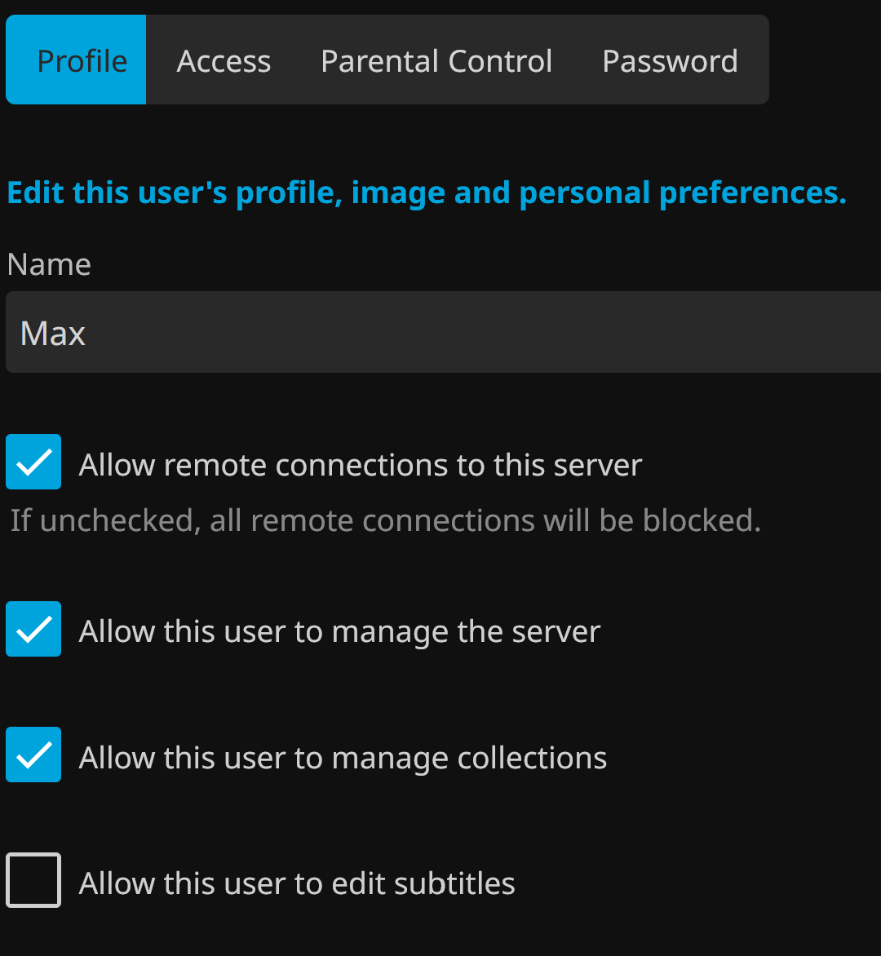Disable the manage the server checkbox
Viewport: 881px width, 956px height.
pyautogui.click(x=33, y=629)
